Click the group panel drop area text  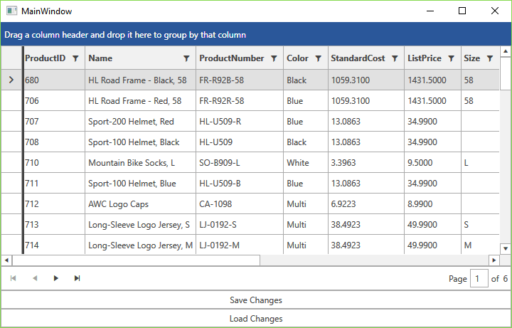pos(125,35)
